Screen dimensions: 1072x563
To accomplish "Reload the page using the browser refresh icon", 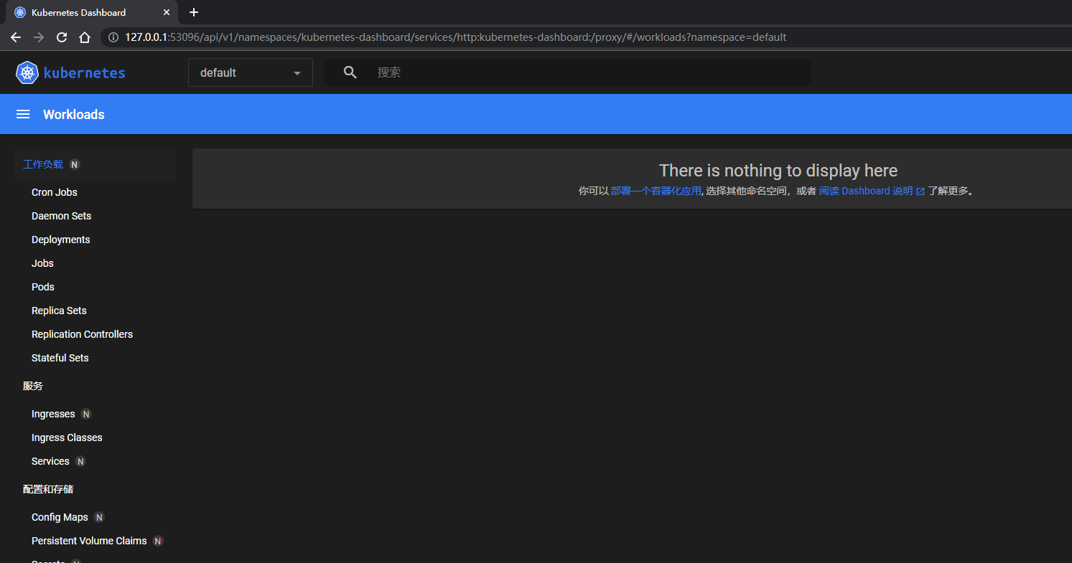I will [x=62, y=37].
